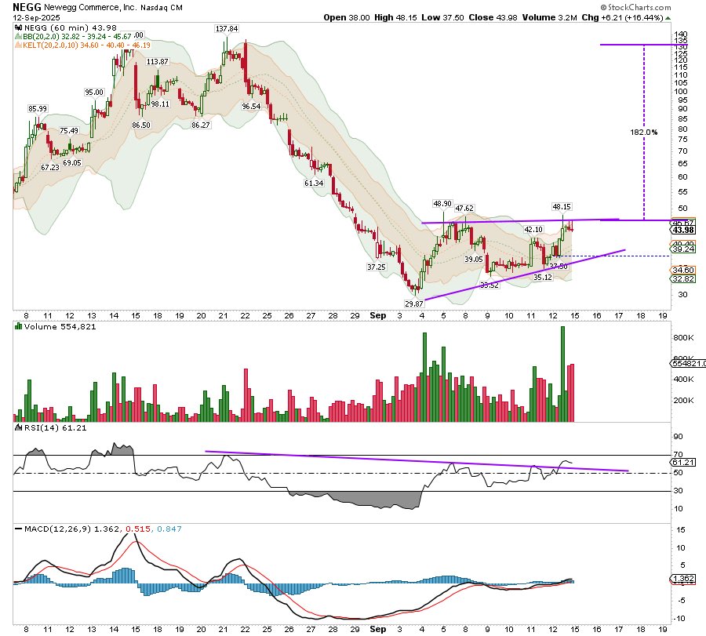Click the 69.05 price label
The image size is (706, 636).
click(72, 163)
